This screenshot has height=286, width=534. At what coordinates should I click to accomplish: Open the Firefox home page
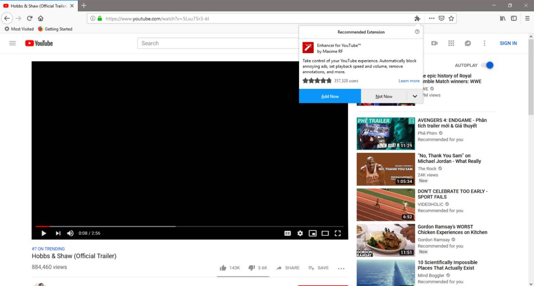[x=40, y=18]
